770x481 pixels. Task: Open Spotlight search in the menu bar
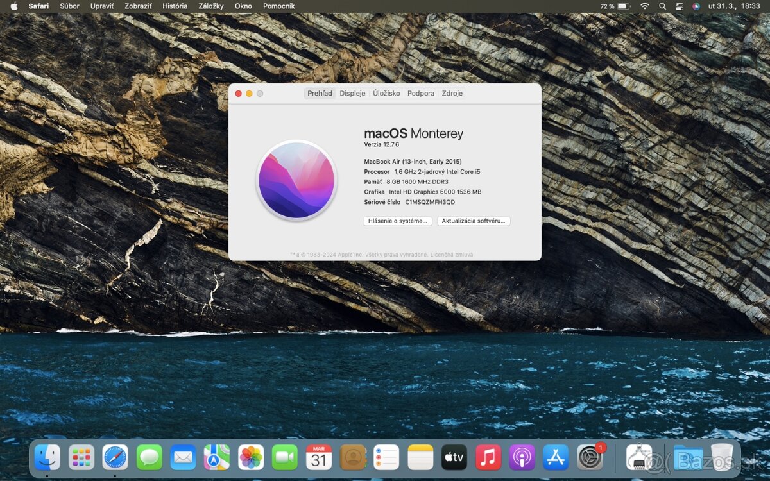[662, 6]
